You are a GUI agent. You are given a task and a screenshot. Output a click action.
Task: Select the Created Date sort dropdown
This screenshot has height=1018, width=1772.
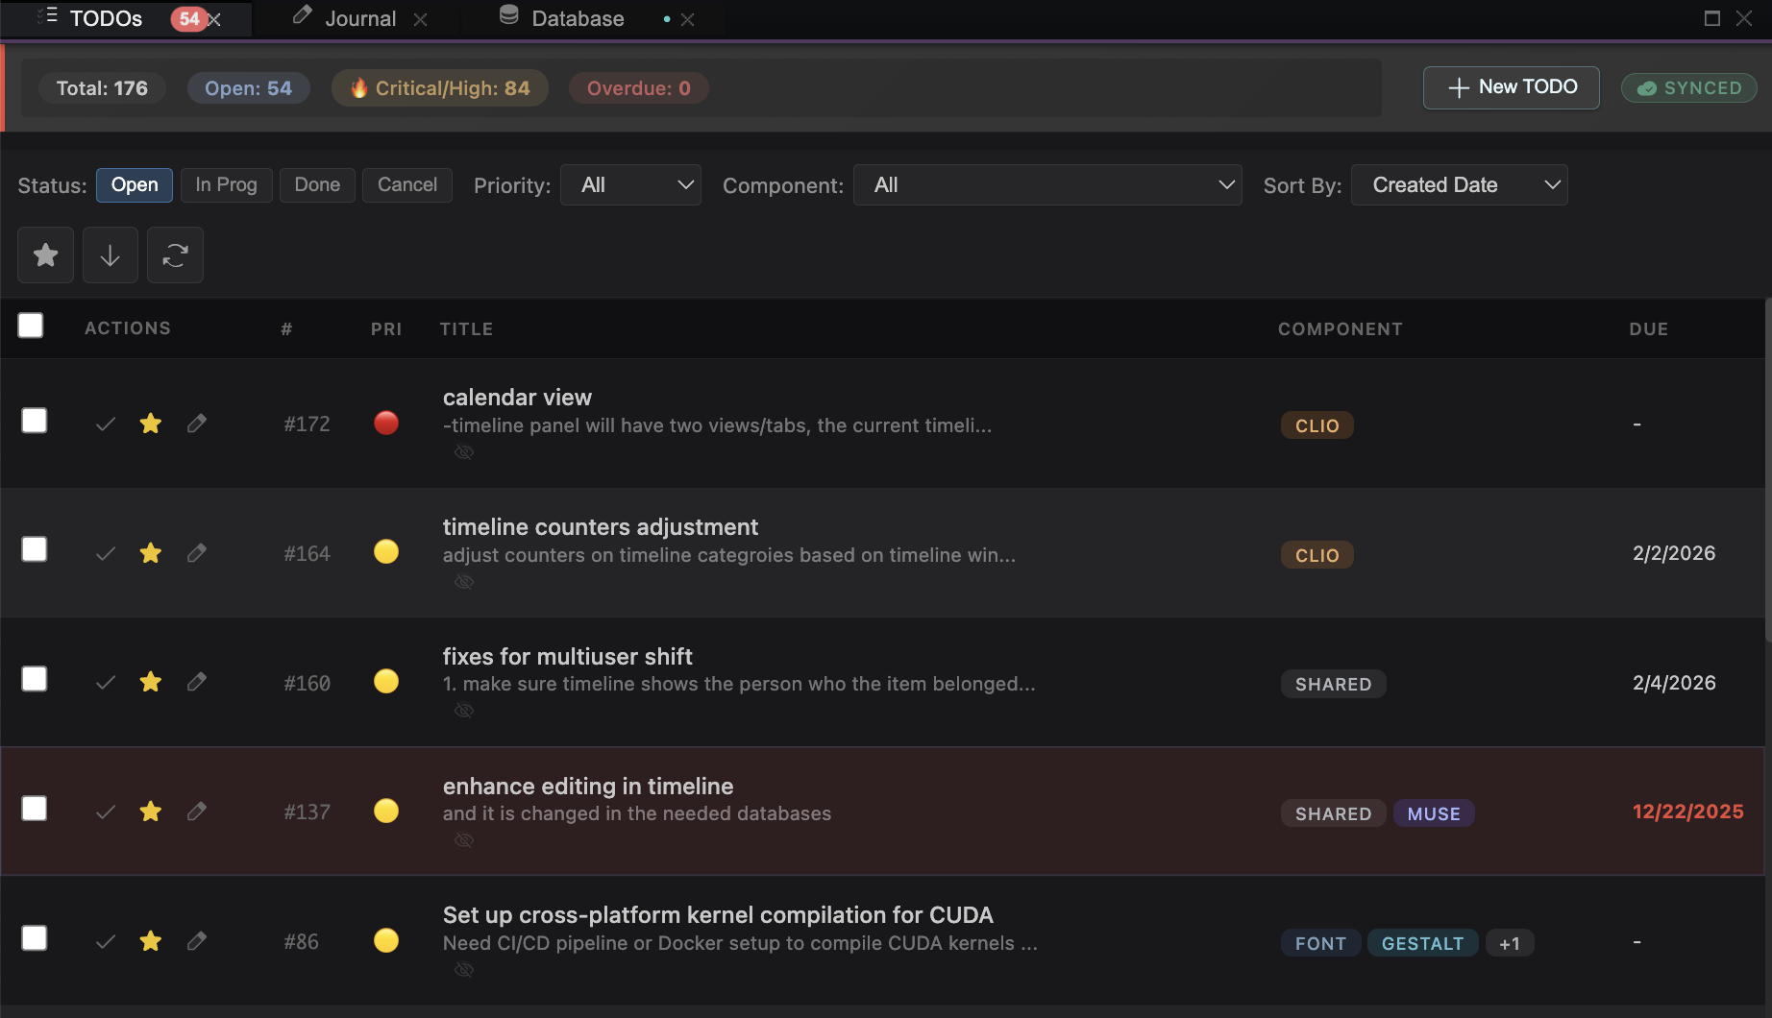[1457, 184]
